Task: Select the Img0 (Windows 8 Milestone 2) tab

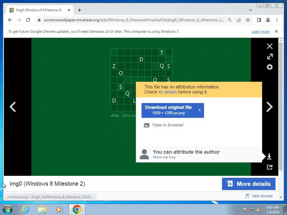Action: [40, 10]
